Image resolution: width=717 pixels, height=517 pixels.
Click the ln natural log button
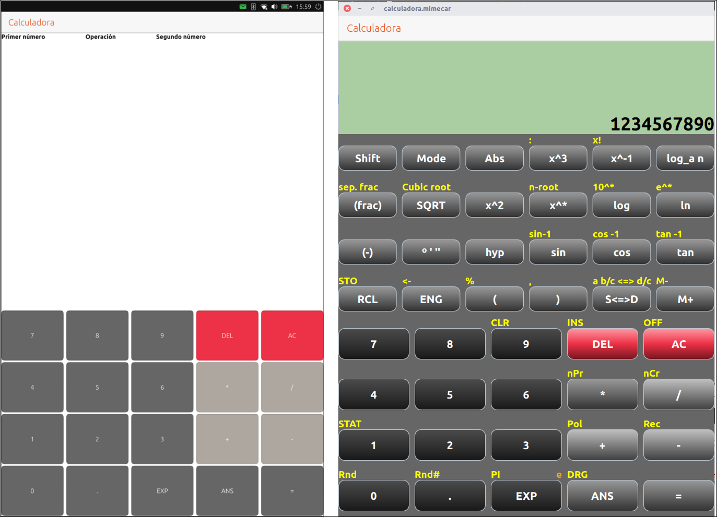[x=685, y=205]
